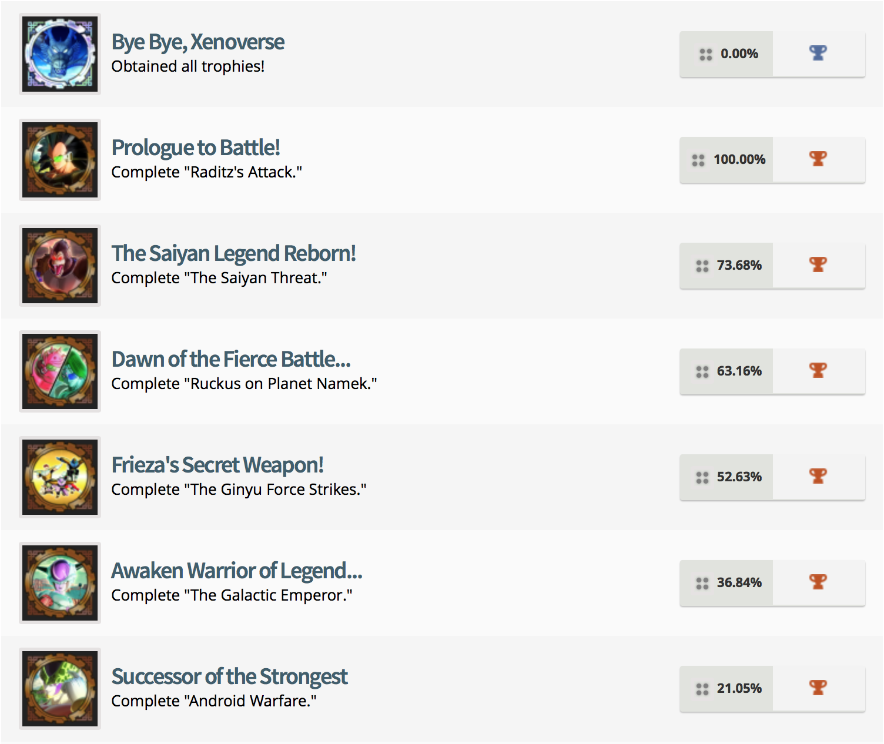This screenshot has width=884, height=744.
Task: Click the Prologue to Battle! trophy image
Action: coord(60,160)
